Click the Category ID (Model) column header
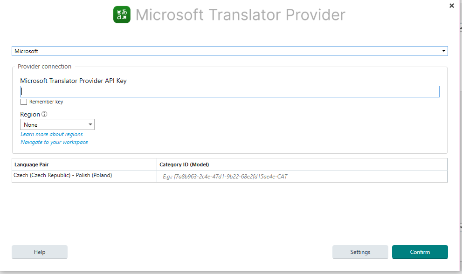The width and height of the screenshot is (462, 274). [x=302, y=164]
